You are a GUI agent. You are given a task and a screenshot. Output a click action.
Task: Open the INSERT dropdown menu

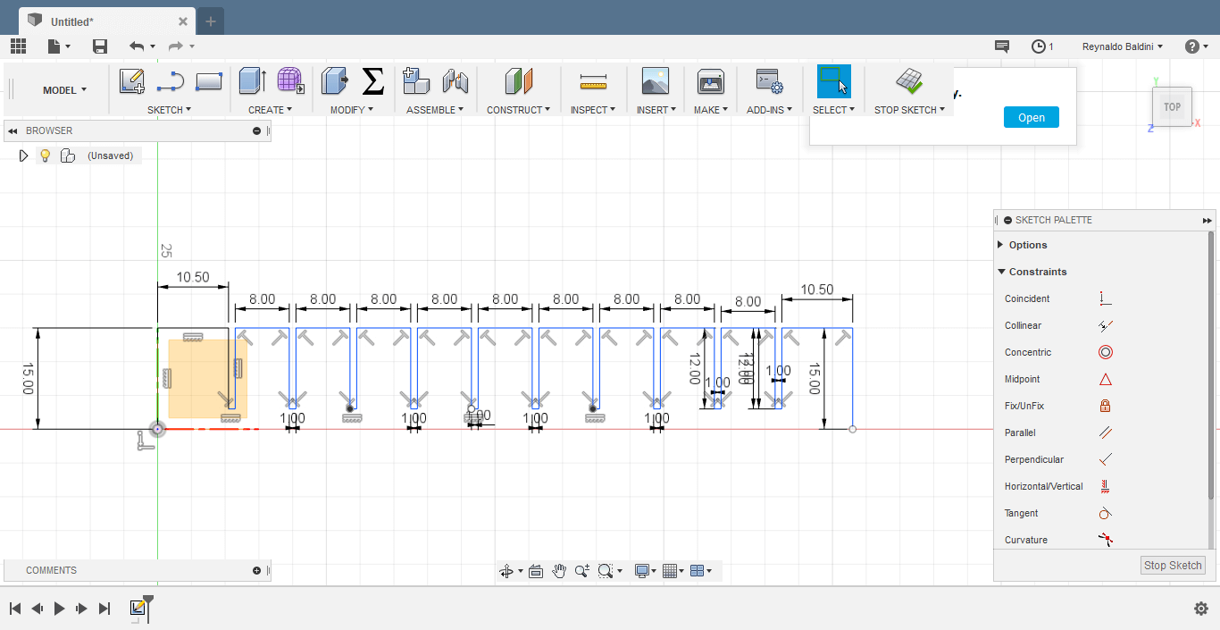point(656,110)
